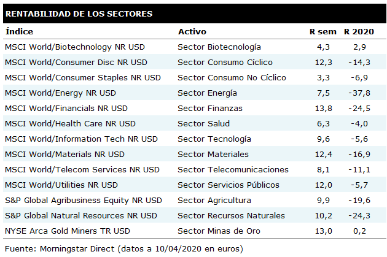
Task: Click the Activo column header
Action: point(192,31)
